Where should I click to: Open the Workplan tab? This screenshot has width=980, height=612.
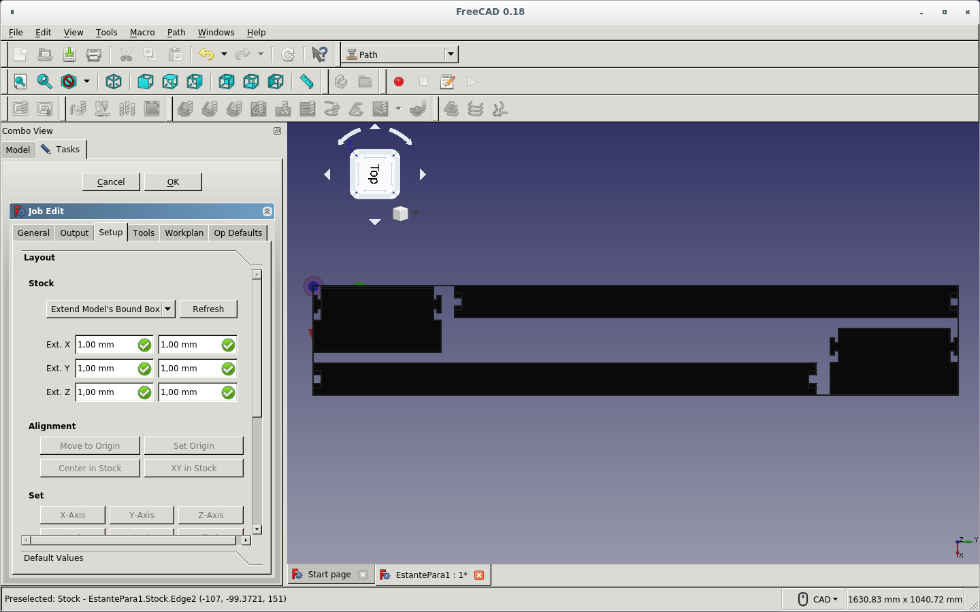[184, 233]
